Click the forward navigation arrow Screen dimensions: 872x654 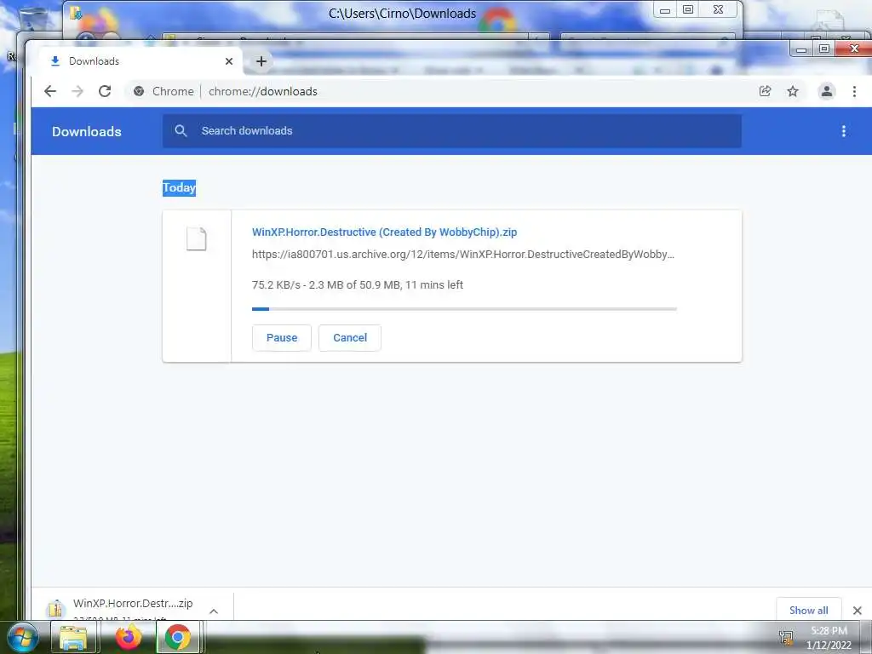77,91
